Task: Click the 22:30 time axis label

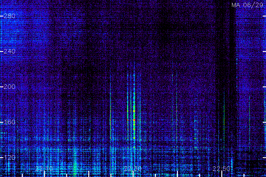Action: [x=133, y=168]
